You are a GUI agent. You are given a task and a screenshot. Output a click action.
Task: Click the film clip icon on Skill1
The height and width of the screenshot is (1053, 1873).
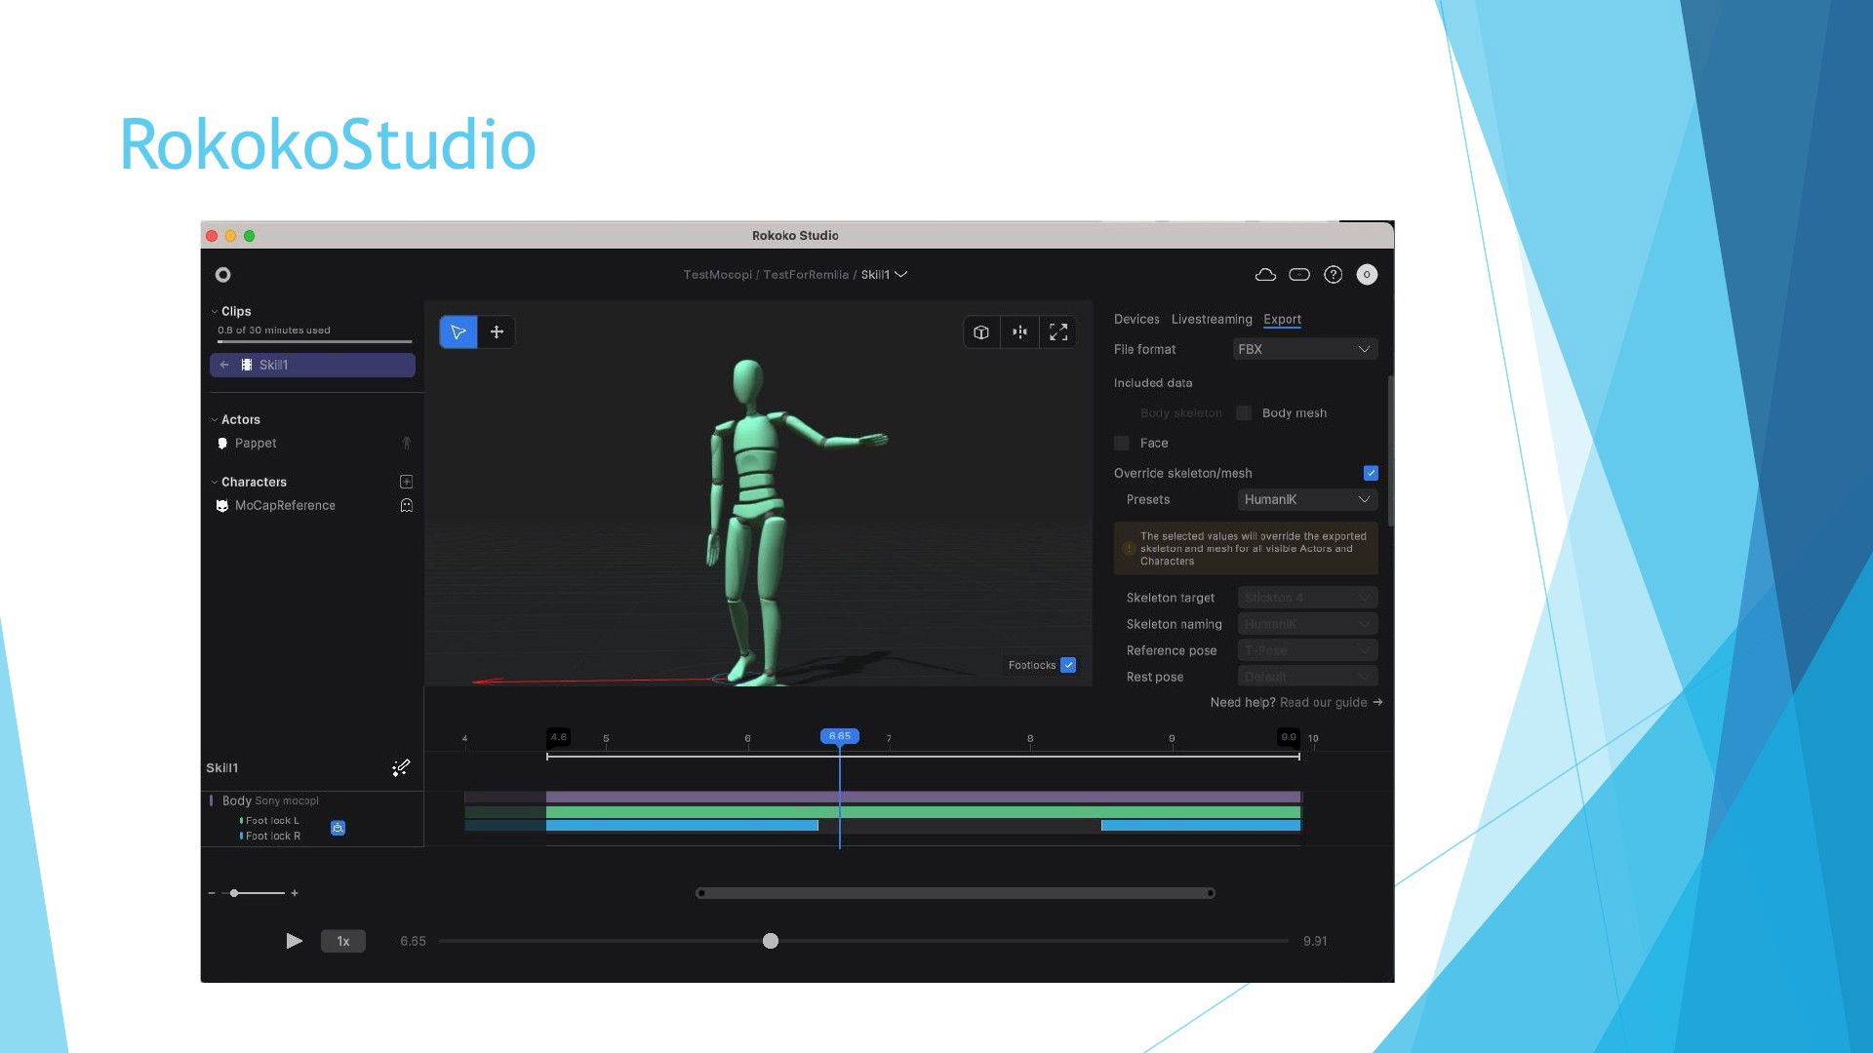(x=247, y=365)
